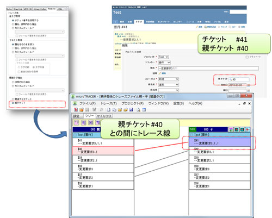The width and height of the screenshot is (272, 218).
Task: Click the red arrow icon in 子 panel header
Action: 248,129
